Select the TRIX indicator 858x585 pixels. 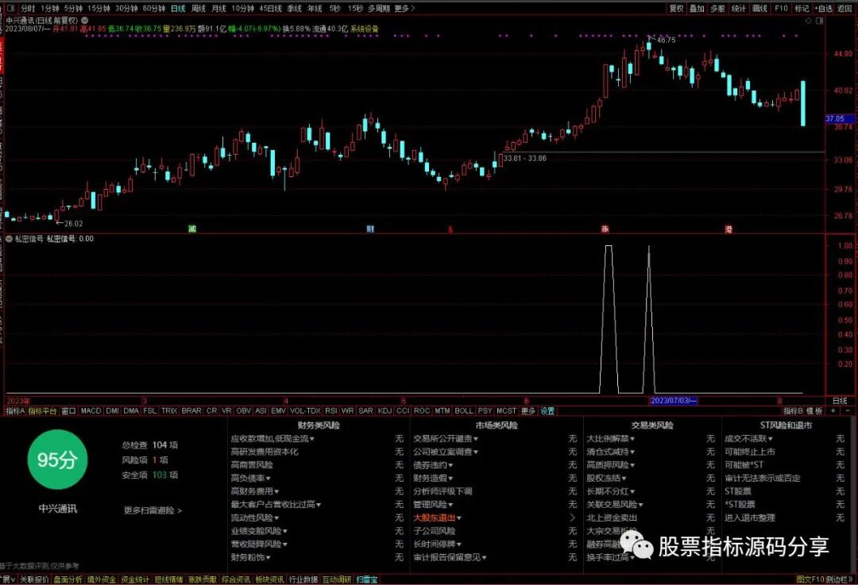click(169, 410)
